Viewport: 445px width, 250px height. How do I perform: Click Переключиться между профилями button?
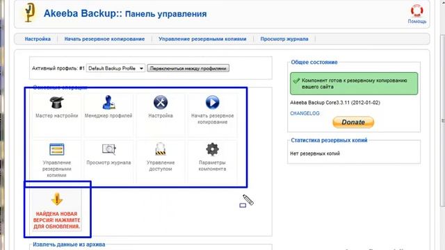tap(188, 68)
